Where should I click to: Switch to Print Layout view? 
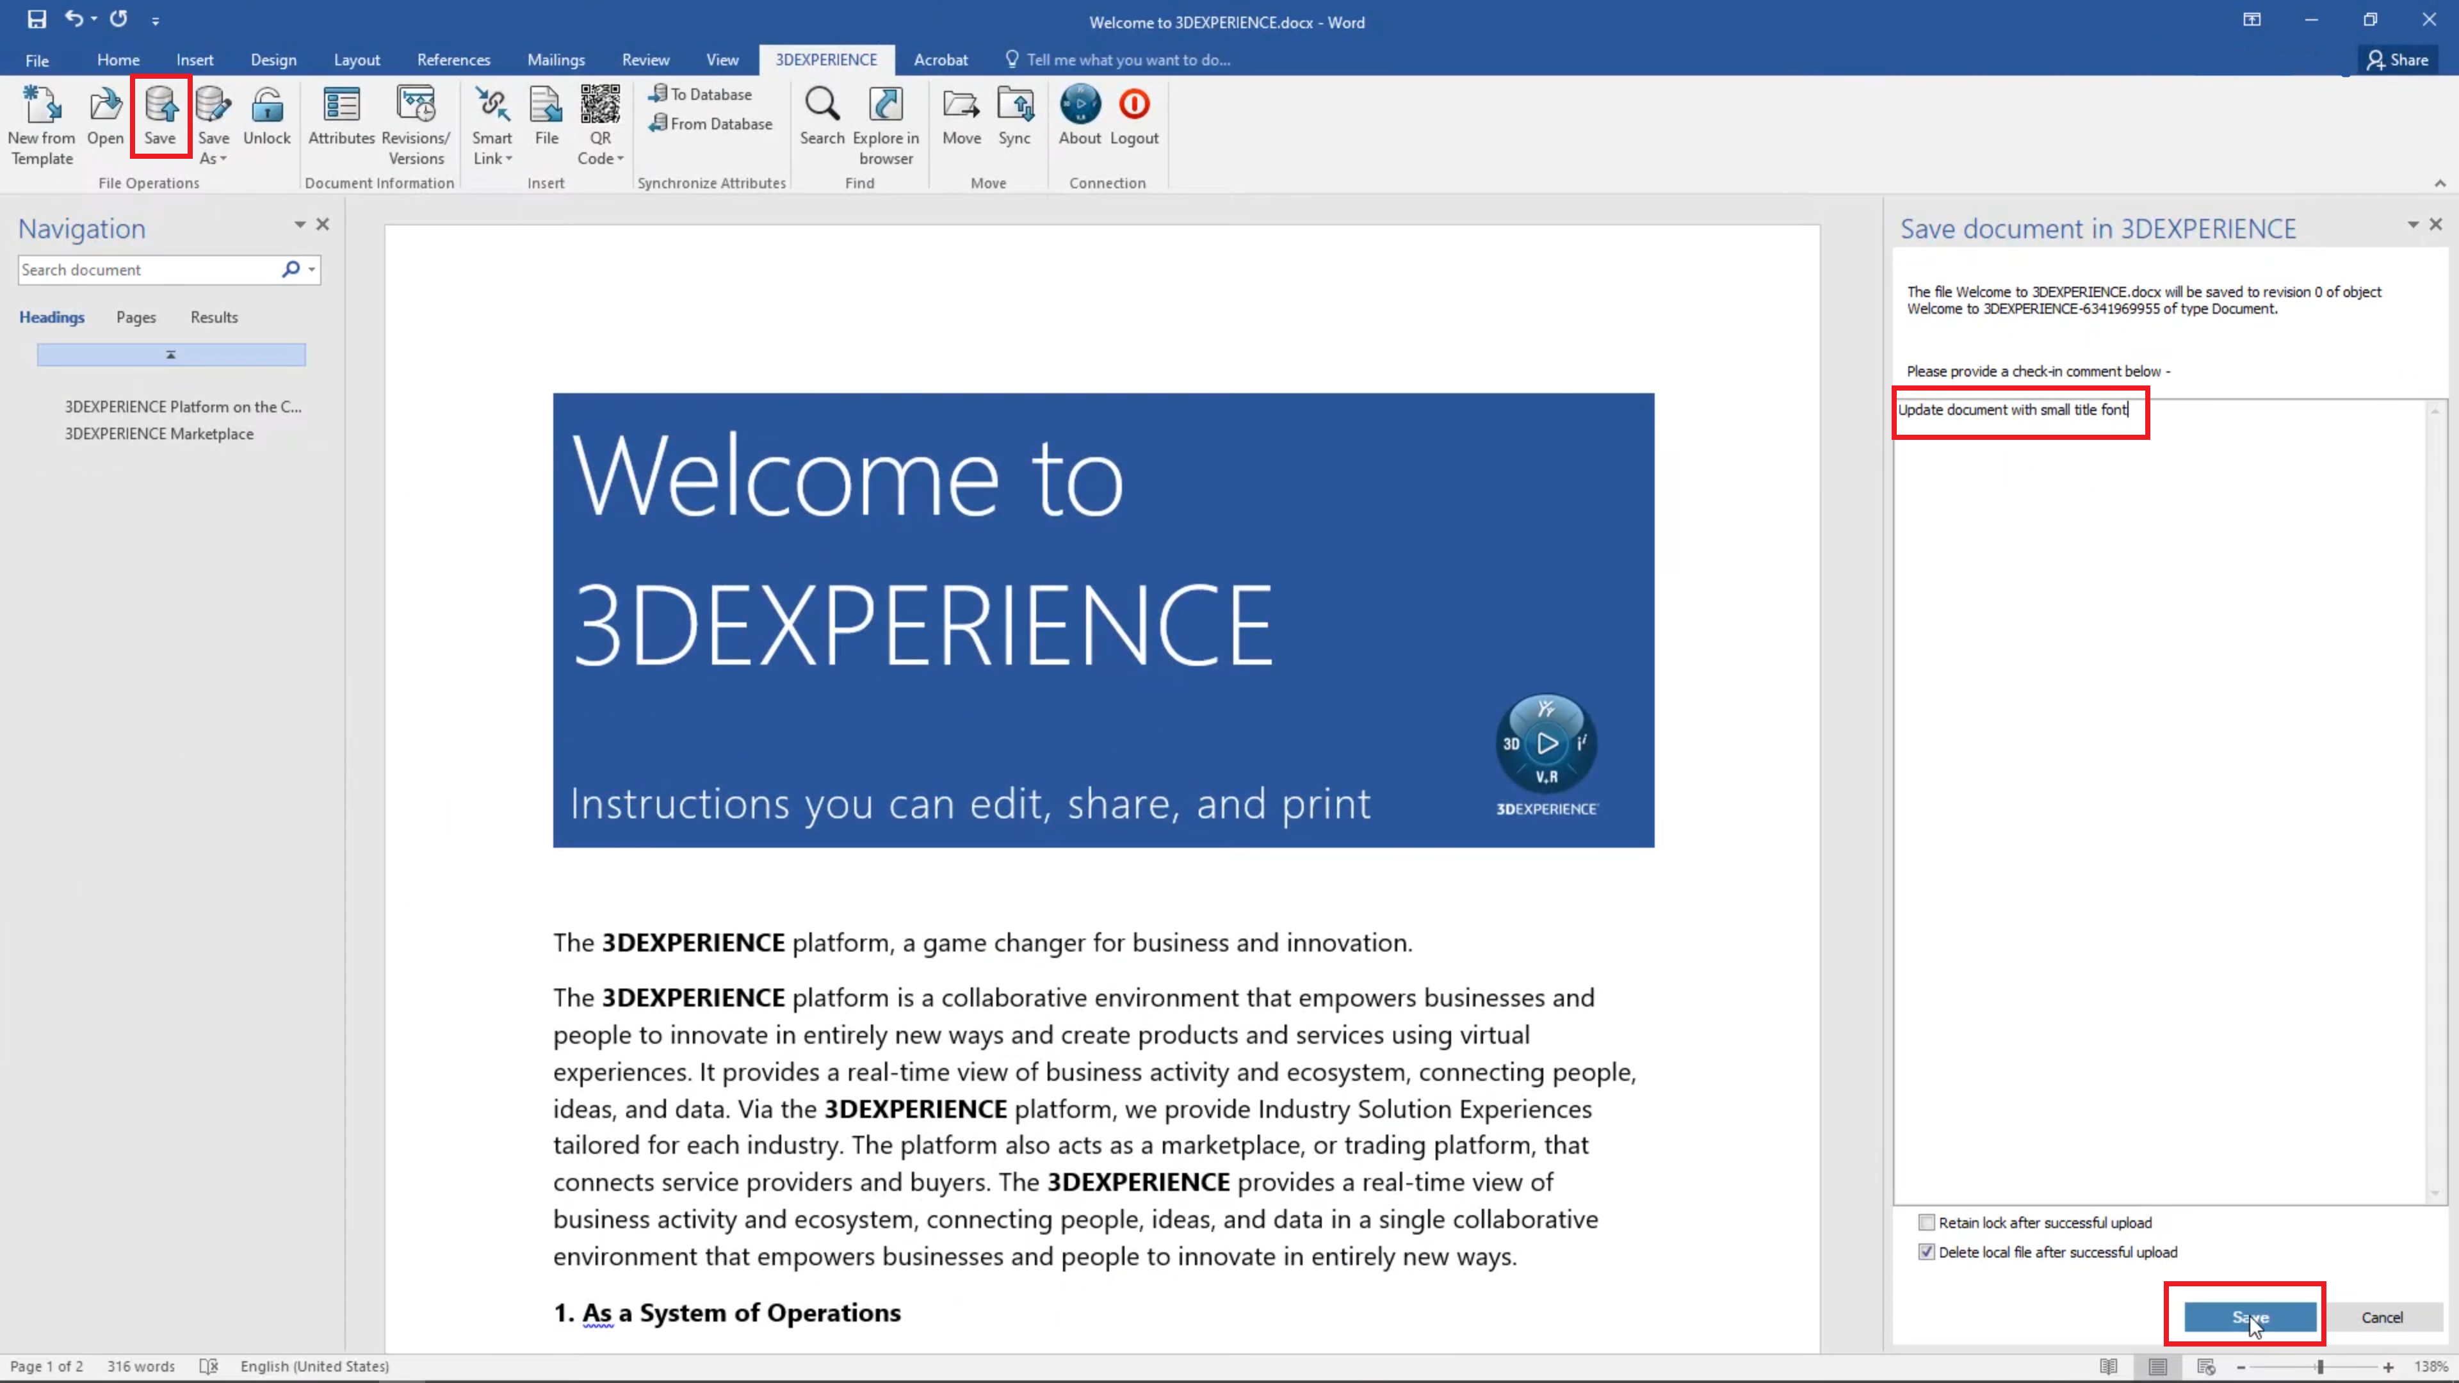(2157, 1367)
